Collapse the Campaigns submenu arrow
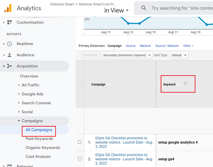 pyautogui.click(x=19, y=121)
